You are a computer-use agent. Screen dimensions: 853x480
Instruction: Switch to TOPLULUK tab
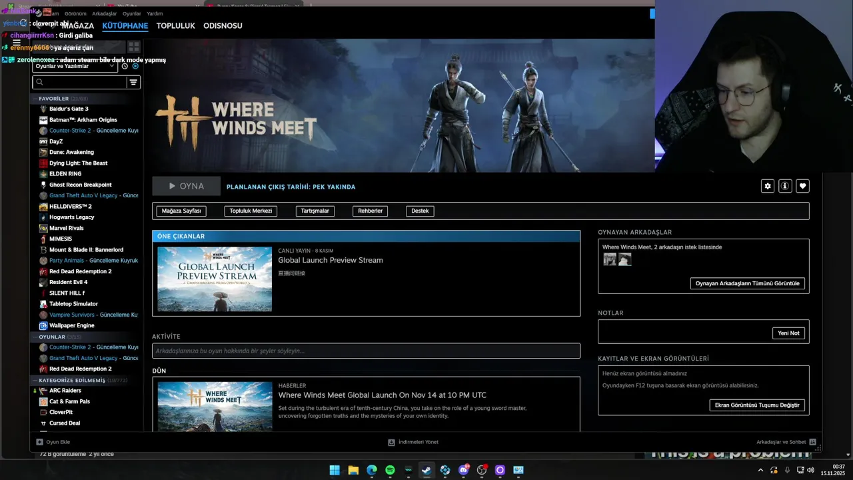[x=176, y=25]
